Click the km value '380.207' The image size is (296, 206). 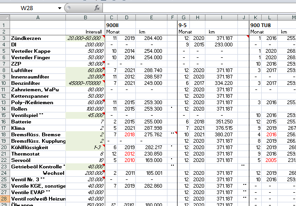tap(221, 134)
